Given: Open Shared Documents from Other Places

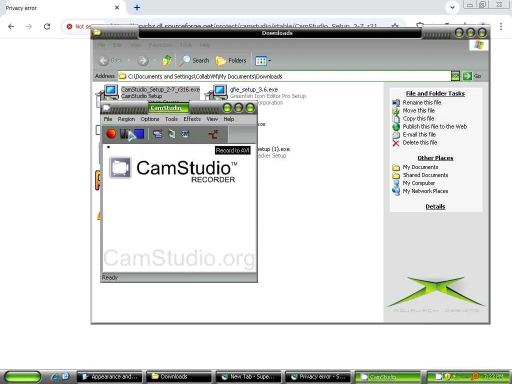Looking at the screenshot, I should click(425, 175).
